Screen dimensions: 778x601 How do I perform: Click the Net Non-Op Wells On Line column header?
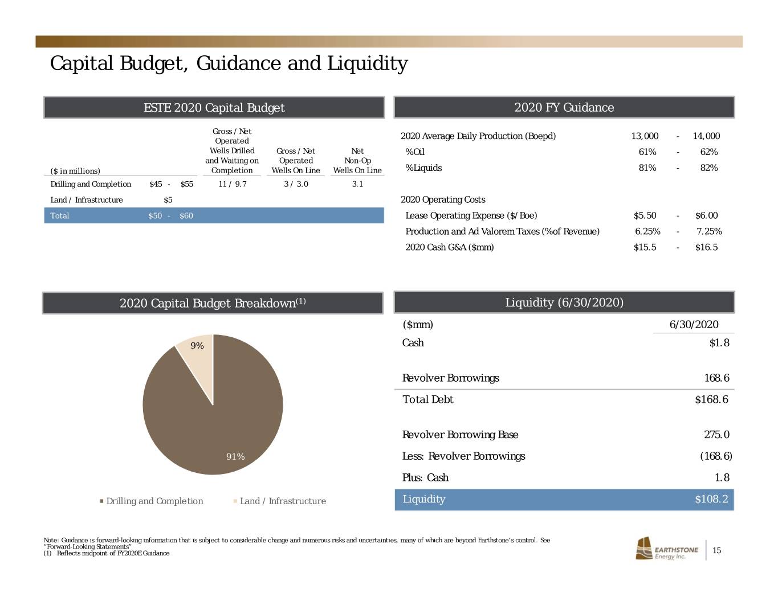tap(357, 161)
